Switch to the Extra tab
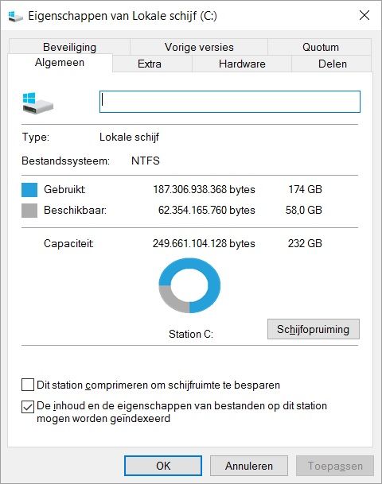This screenshot has height=484, width=382. (x=150, y=64)
